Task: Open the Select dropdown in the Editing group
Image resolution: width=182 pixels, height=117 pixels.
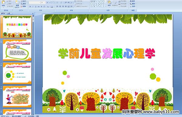Action: (x=133, y=6)
